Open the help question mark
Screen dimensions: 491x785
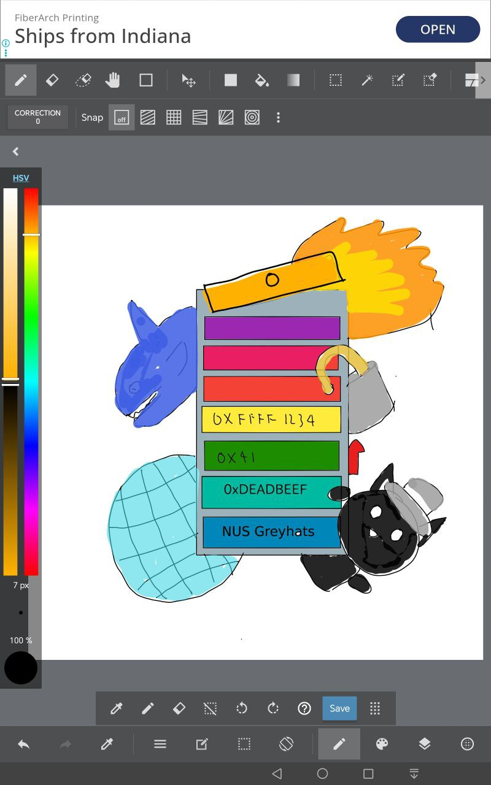(304, 708)
